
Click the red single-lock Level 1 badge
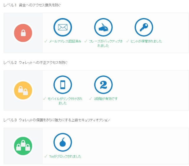23,33
